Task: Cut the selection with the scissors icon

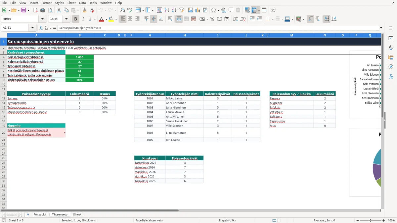Action: 59,10
